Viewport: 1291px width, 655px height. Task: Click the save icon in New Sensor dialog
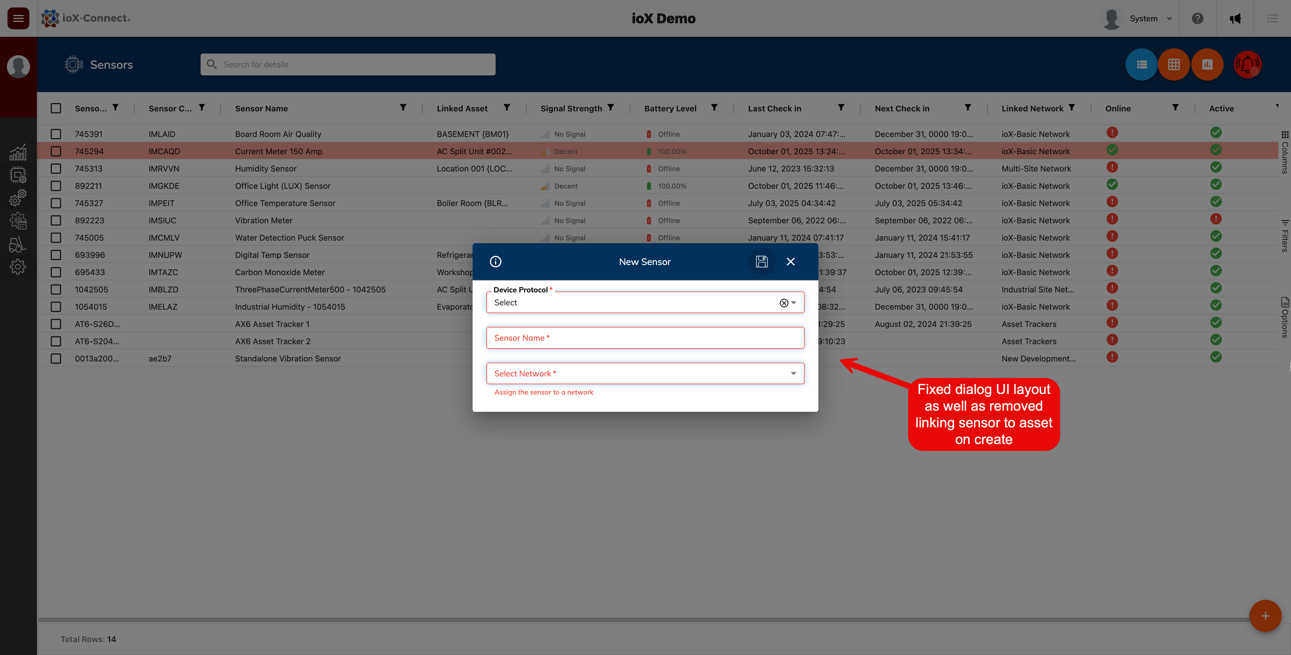point(761,262)
